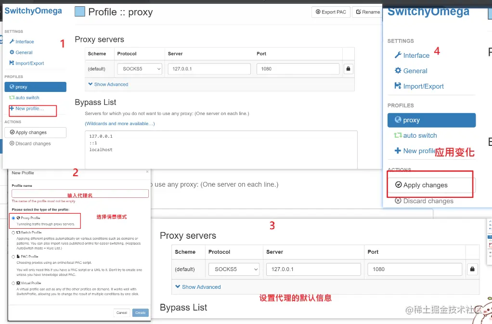Click Cancel in the New Profile dialog
This screenshot has width=492, height=324.
[x=122, y=313]
